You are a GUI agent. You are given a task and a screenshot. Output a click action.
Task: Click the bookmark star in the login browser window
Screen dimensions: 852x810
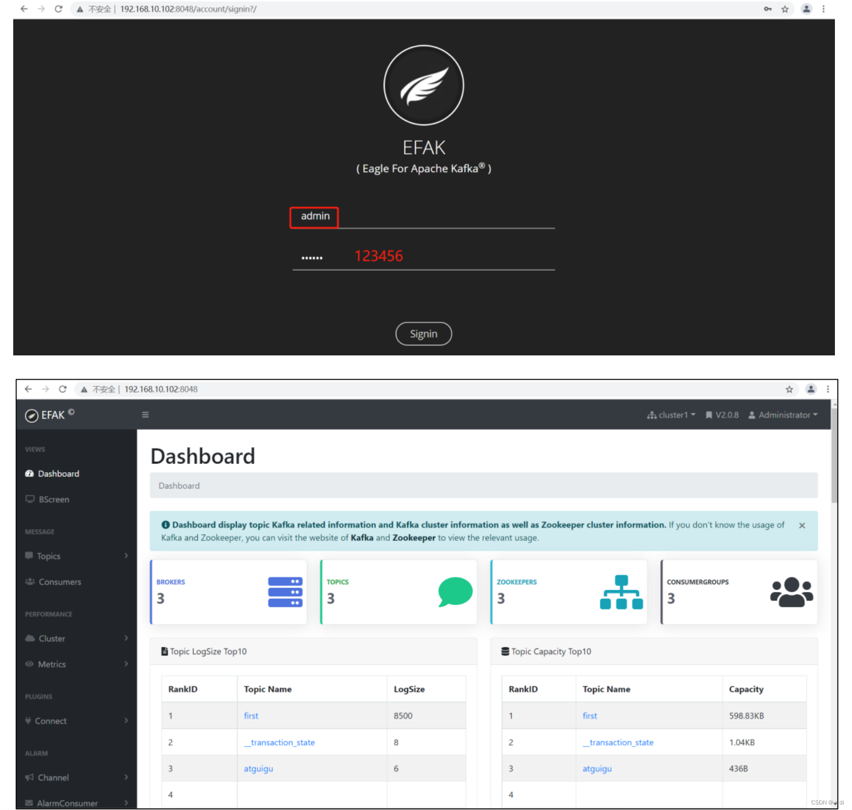(x=785, y=9)
